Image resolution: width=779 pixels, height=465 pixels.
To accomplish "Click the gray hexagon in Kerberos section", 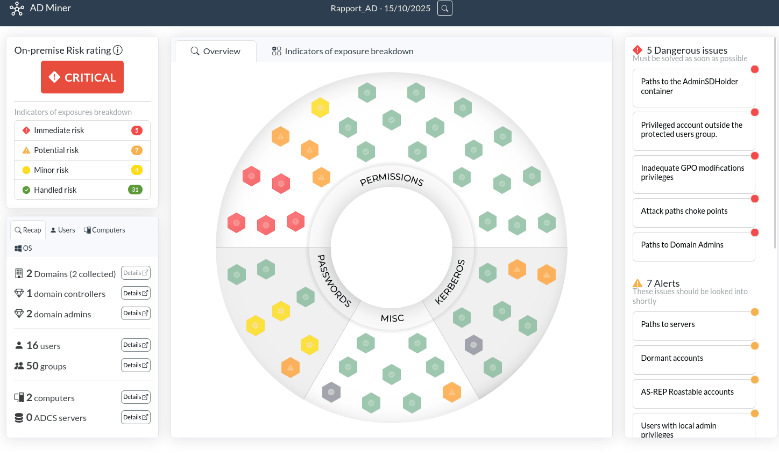I will pos(473,345).
